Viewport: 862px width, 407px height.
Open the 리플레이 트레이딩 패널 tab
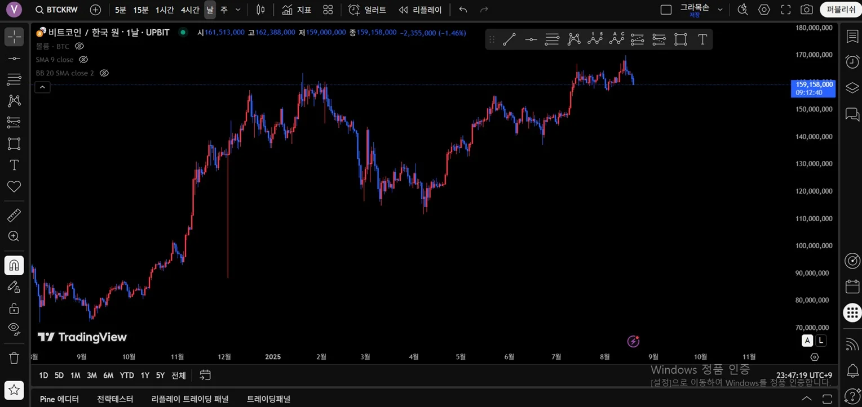click(190, 399)
